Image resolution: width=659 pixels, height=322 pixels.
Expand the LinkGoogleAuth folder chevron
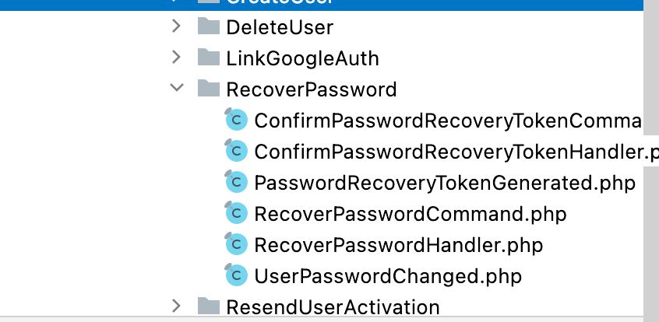177,57
